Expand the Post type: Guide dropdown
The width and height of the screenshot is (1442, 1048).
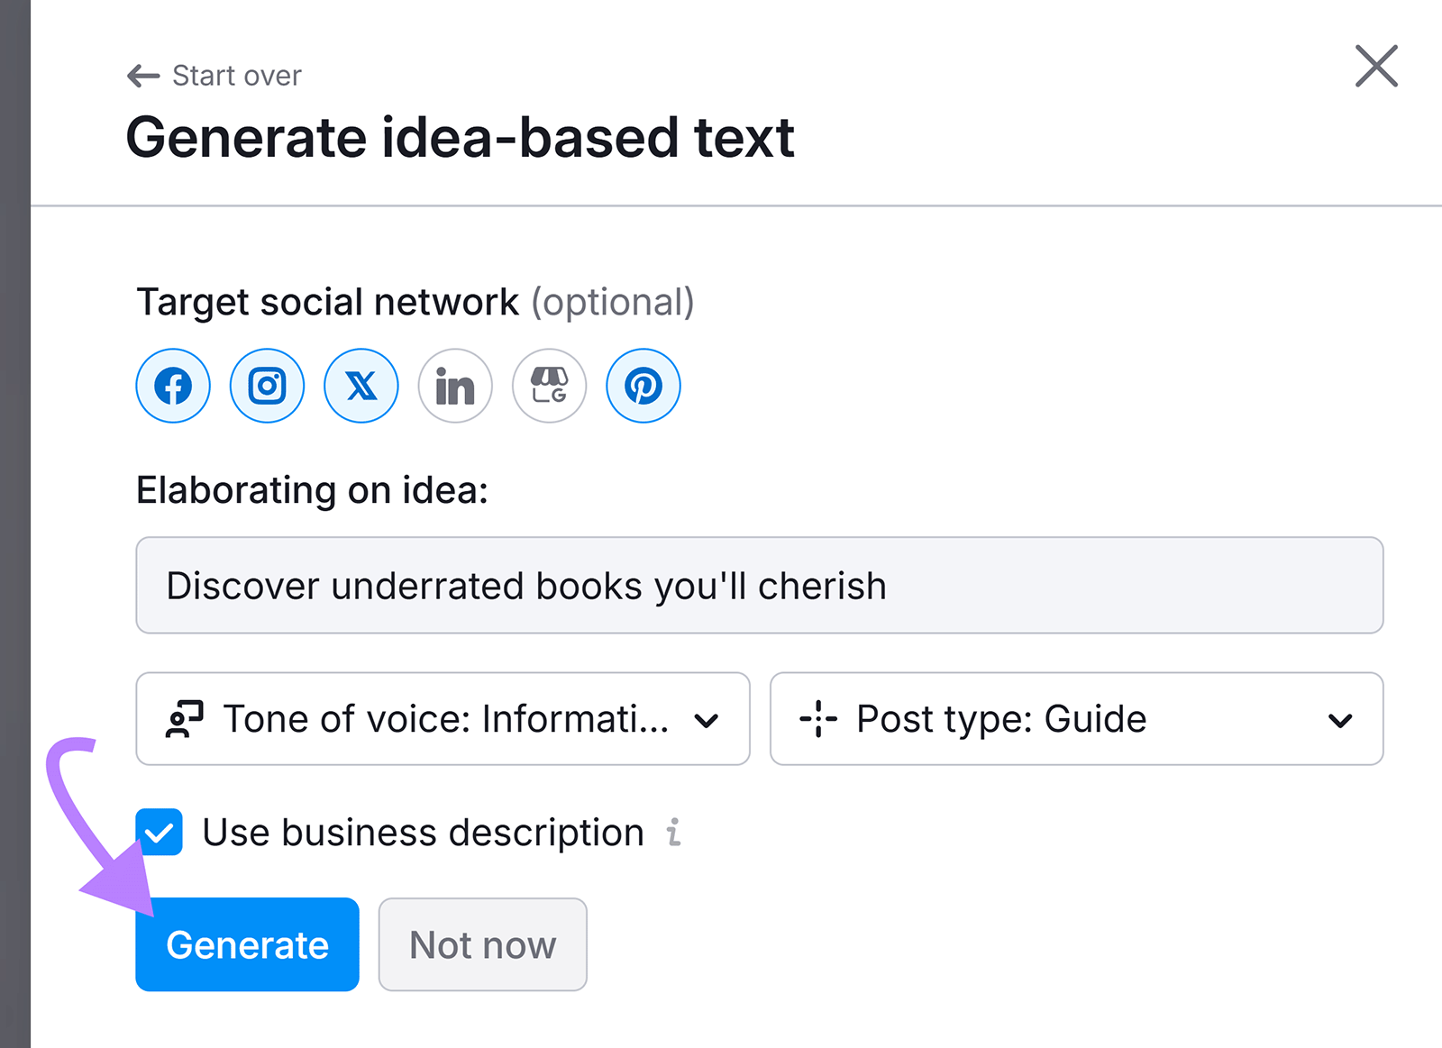click(1075, 719)
